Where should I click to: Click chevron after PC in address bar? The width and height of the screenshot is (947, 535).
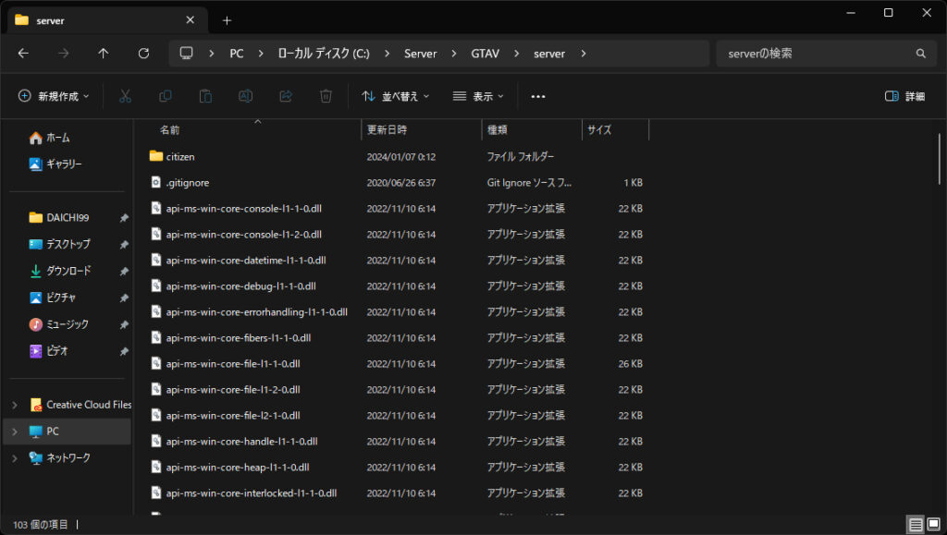pos(261,53)
